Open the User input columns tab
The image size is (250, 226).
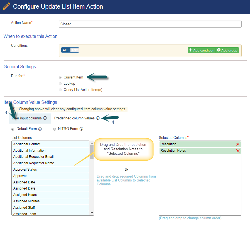pyautogui.click(x=30, y=118)
